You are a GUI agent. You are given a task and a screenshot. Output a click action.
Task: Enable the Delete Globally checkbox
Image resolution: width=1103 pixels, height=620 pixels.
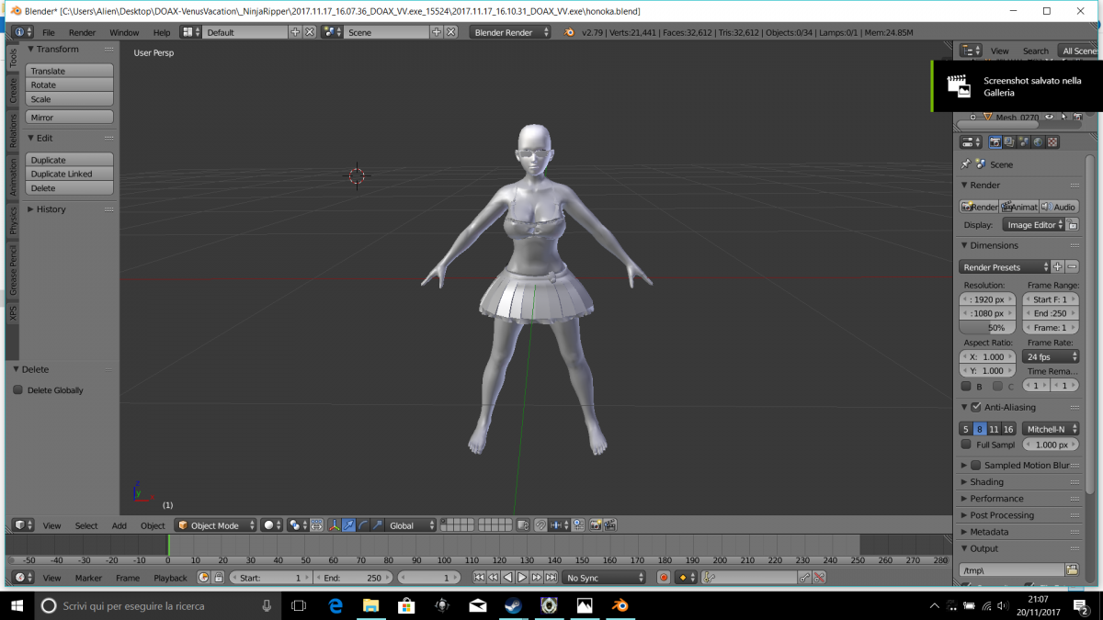pyautogui.click(x=17, y=390)
